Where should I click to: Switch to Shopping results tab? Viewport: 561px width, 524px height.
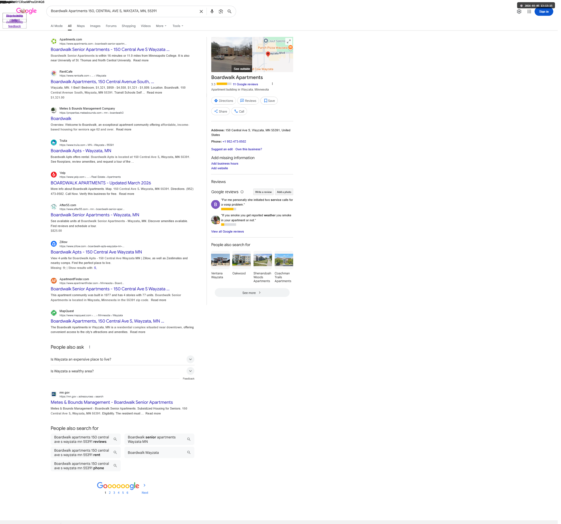[129, 26]
